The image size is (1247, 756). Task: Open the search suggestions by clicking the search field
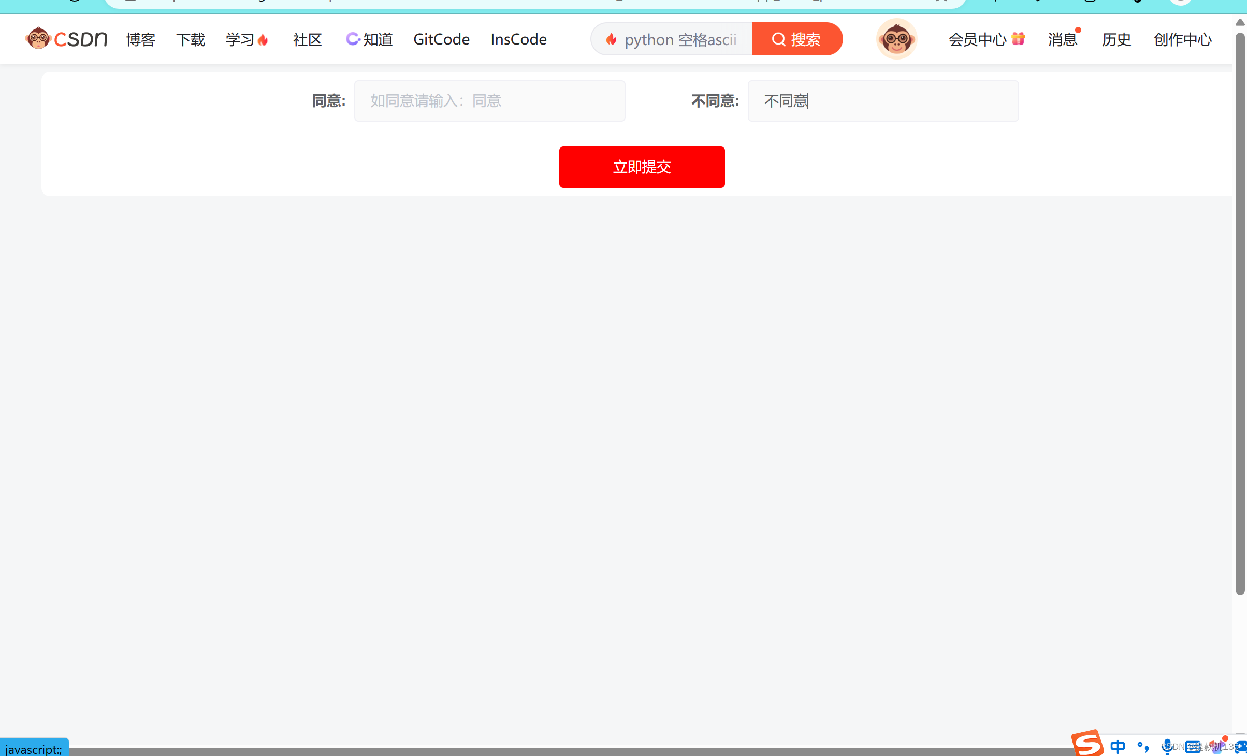click(x=678, y=39)
